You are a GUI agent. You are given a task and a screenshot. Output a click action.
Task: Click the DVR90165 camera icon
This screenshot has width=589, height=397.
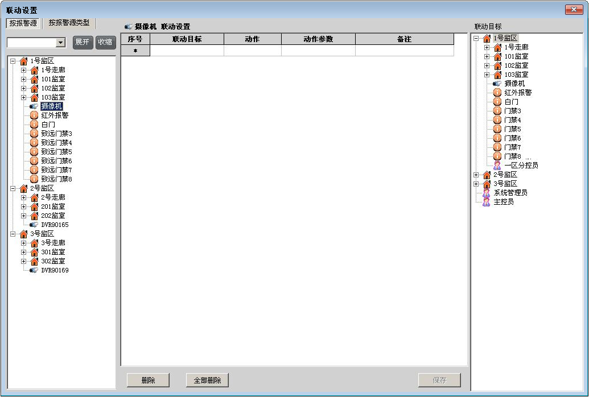[34, 225]
